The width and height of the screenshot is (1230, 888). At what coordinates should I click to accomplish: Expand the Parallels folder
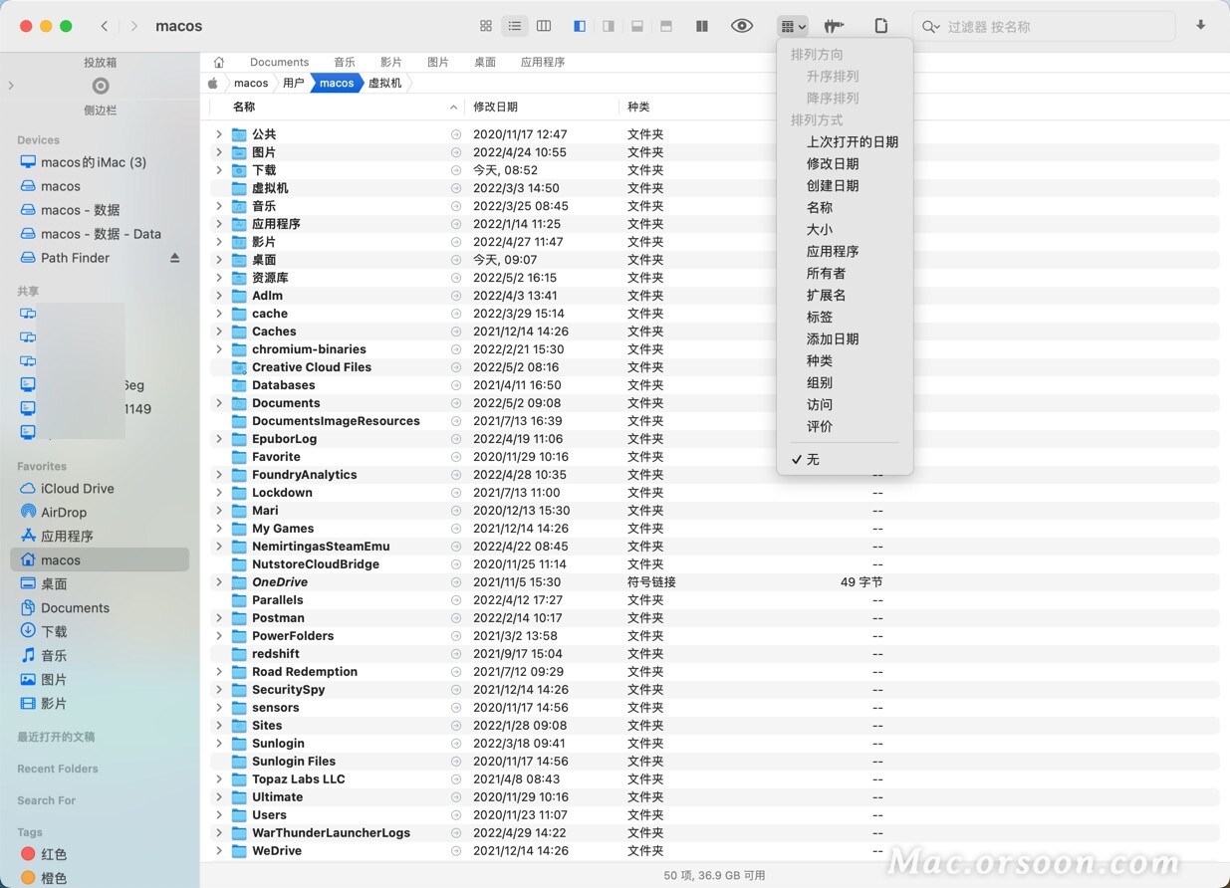point(218,600)
